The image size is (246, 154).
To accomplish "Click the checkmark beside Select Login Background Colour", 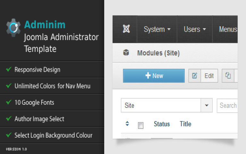I will pyautogui.click(x=9, y=135).
